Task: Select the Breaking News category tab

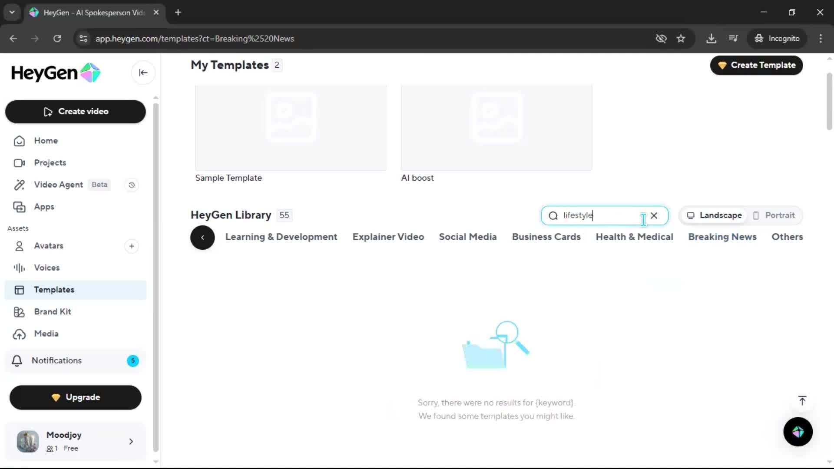Action: (722, 237)
